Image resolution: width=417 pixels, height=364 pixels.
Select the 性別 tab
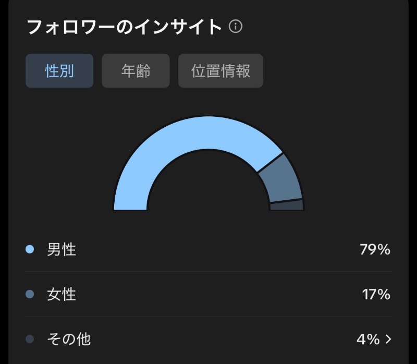point(59,71)
